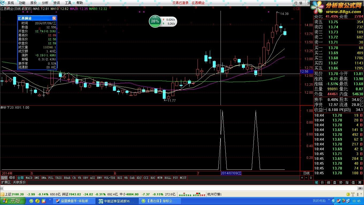Close the 江西铜业 info popup
Screen dimensions: 364x205
[x=54, y=18]
